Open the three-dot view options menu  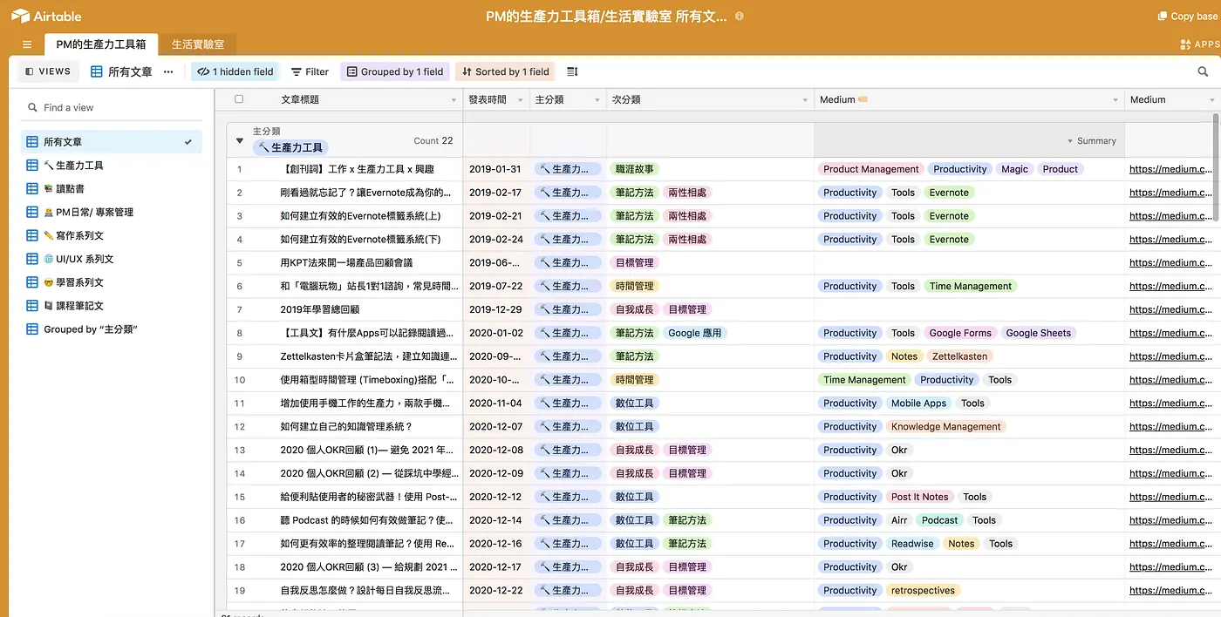coord(168,71)
